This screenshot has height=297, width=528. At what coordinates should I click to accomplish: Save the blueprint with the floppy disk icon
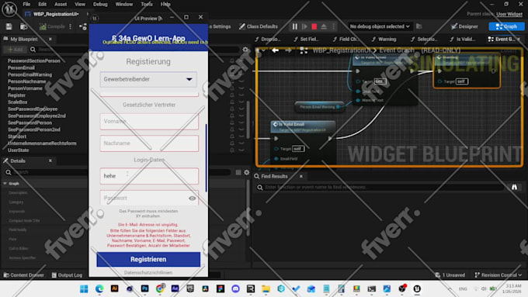[x=9, y=26]
